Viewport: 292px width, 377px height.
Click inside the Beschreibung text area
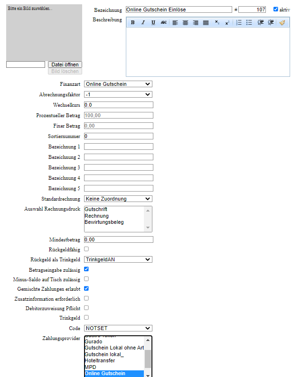point(208,52)
